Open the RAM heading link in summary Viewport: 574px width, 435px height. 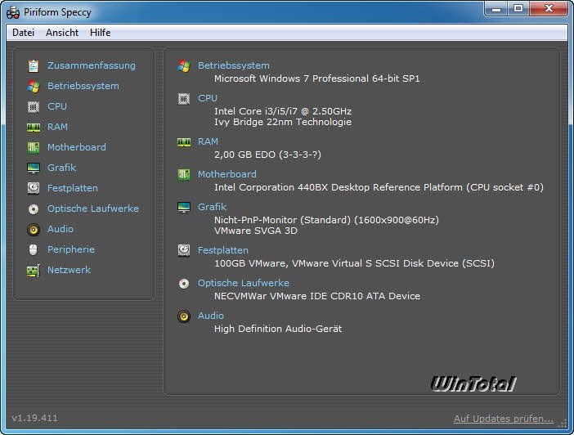(x=208, y=141)
